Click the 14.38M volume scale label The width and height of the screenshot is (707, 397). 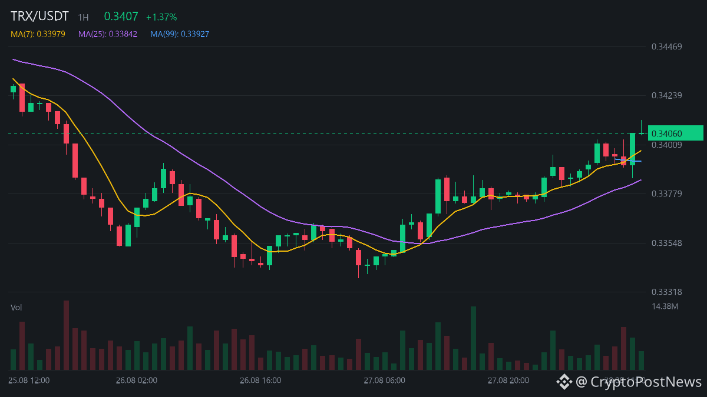pyautogui.click(x=665, y=306)
